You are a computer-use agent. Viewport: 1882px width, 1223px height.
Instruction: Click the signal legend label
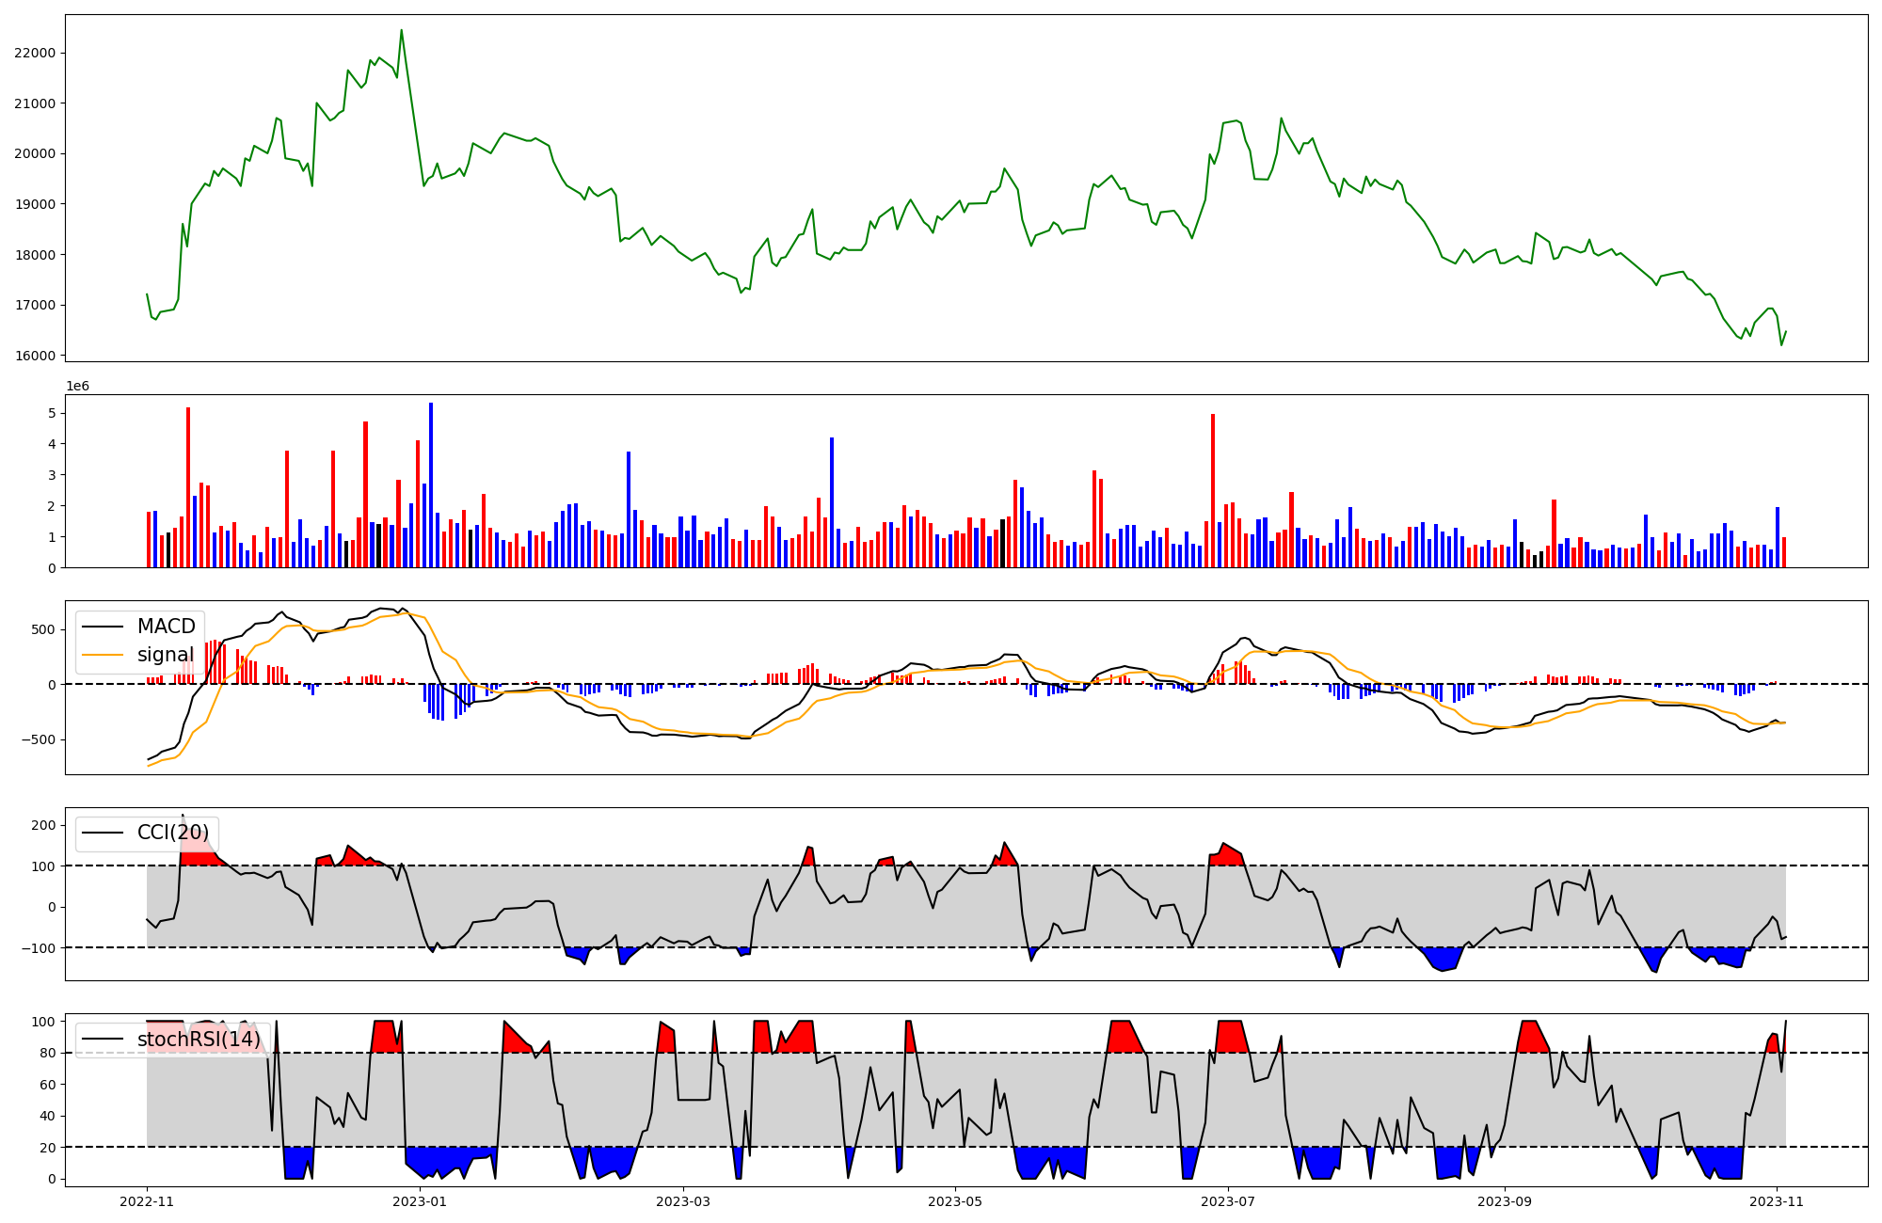click(166, 655)
